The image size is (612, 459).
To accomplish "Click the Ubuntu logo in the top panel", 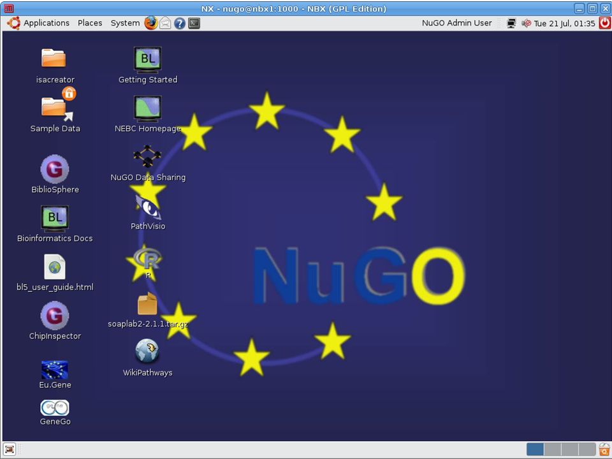I will click(x=13, y=23).
